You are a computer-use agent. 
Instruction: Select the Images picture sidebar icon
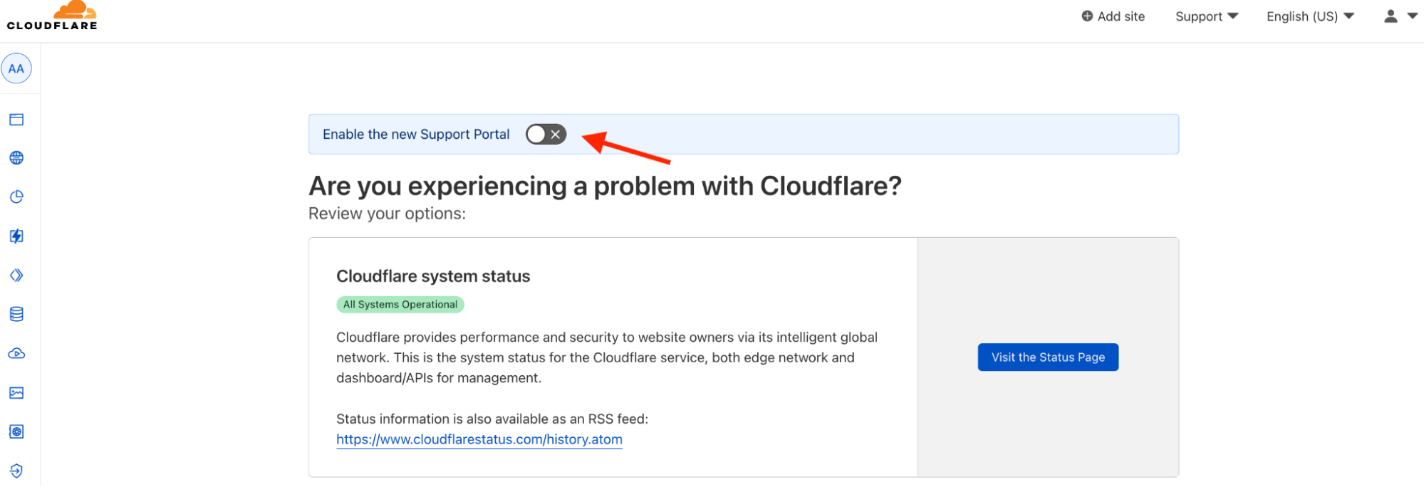[16, 393]
